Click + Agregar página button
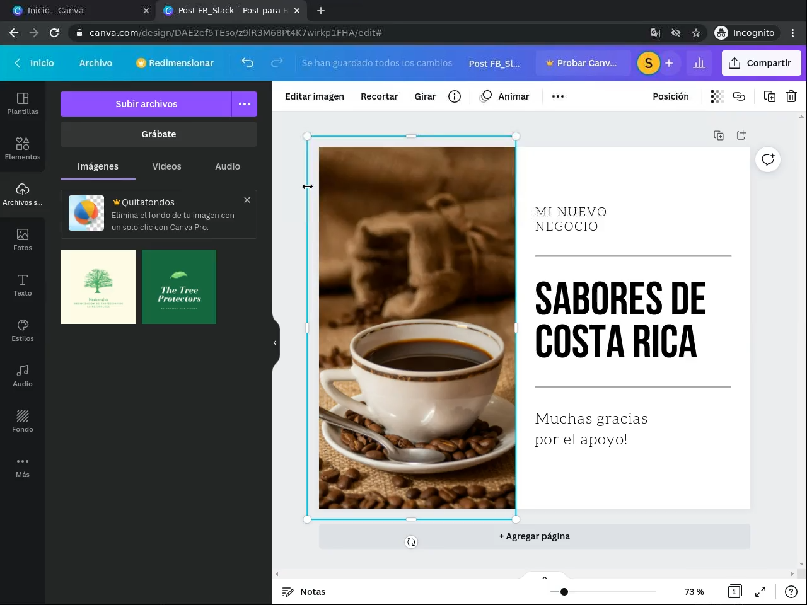 535,536
